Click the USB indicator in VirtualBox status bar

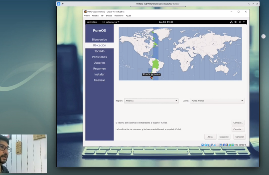[x=215, y=145]
